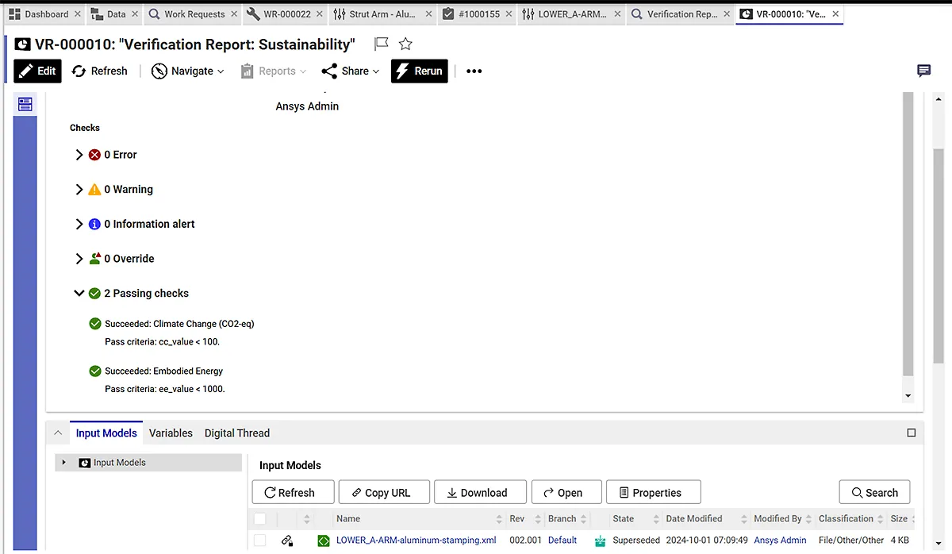Click the ellipsis overflow icon in the toolbar
The width and height of the screenshot is (952, 554).
474,71
